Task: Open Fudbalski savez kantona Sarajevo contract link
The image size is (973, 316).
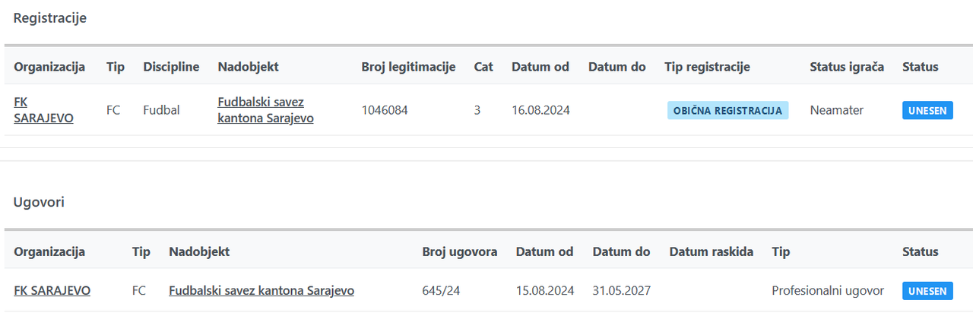Action: pos(261,290)
